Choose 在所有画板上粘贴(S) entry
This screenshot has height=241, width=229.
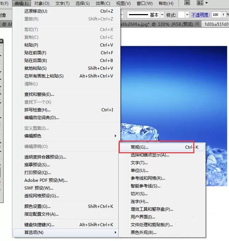(x=66, y=76)
